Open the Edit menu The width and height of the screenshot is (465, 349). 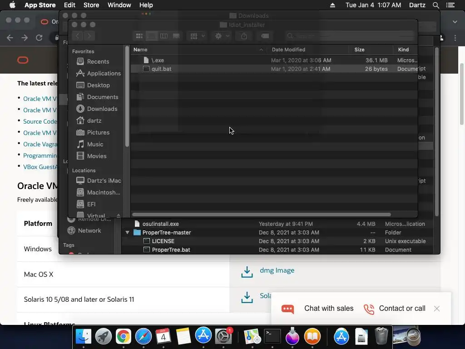click(69, 5)
